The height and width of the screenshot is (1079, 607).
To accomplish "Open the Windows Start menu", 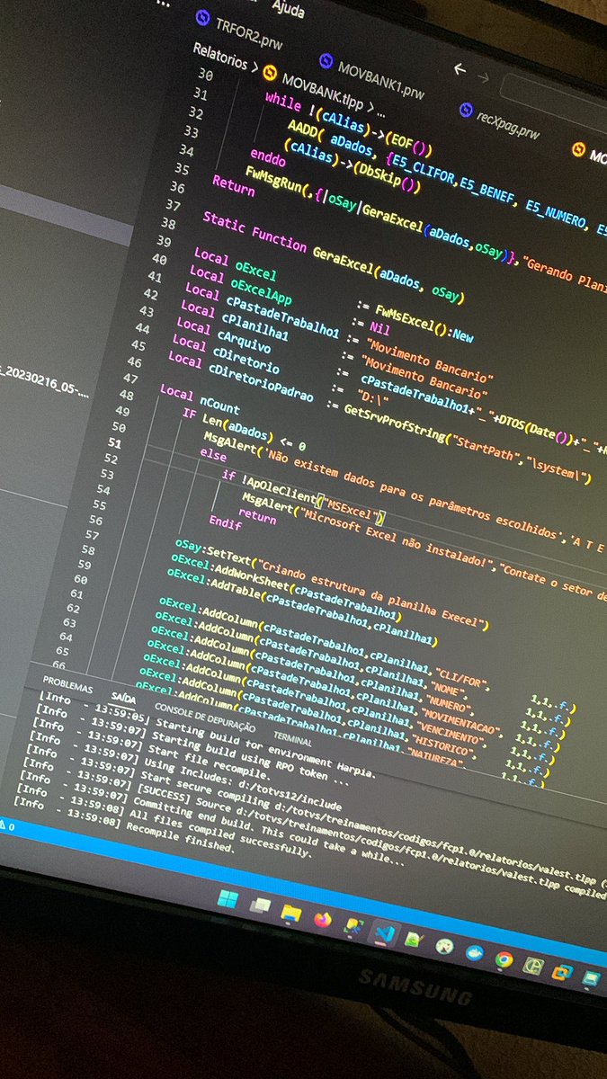I will [228, 900].
